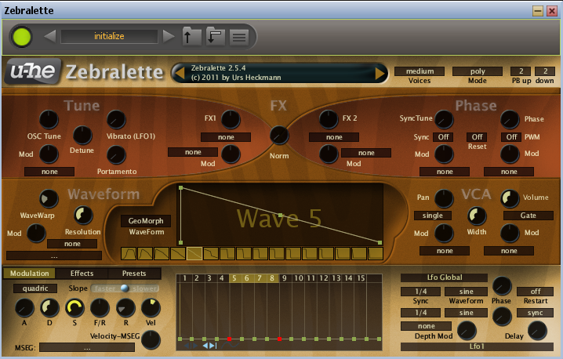The image size is (563, 359).
Task: Select MSEG step 1 marker
Action: [184, 277]
